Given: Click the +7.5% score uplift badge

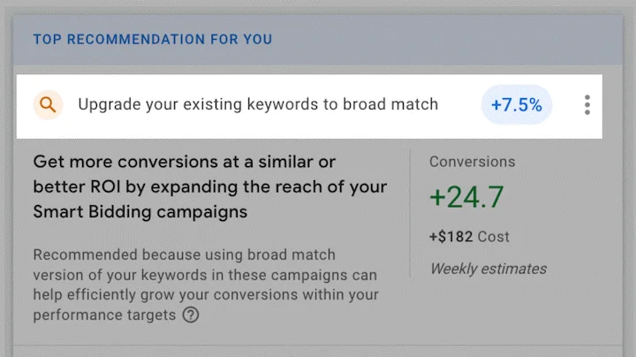Looking at the screenshot, I should pyautogui.click(x=517, y=105).
